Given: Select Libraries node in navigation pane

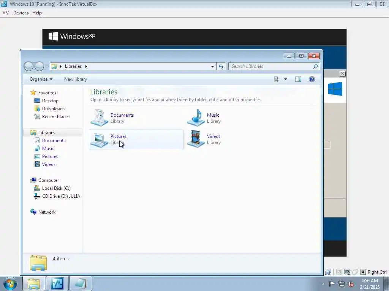Looking at the screenshot, I should [x=46, y=133].
